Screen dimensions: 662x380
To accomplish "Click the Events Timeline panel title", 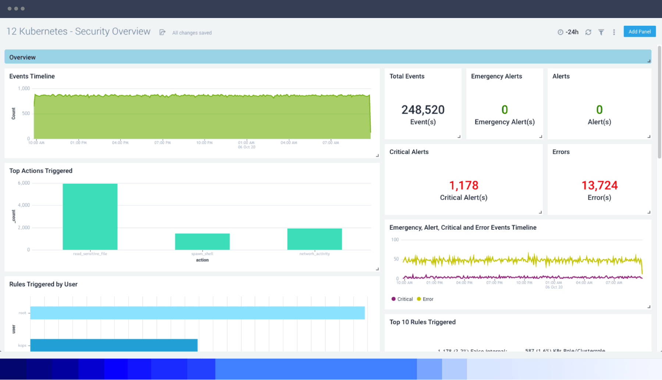I will click(x=32, y=76).
